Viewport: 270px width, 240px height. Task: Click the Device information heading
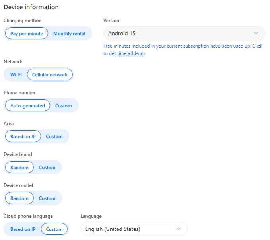[x=31, y=7]
